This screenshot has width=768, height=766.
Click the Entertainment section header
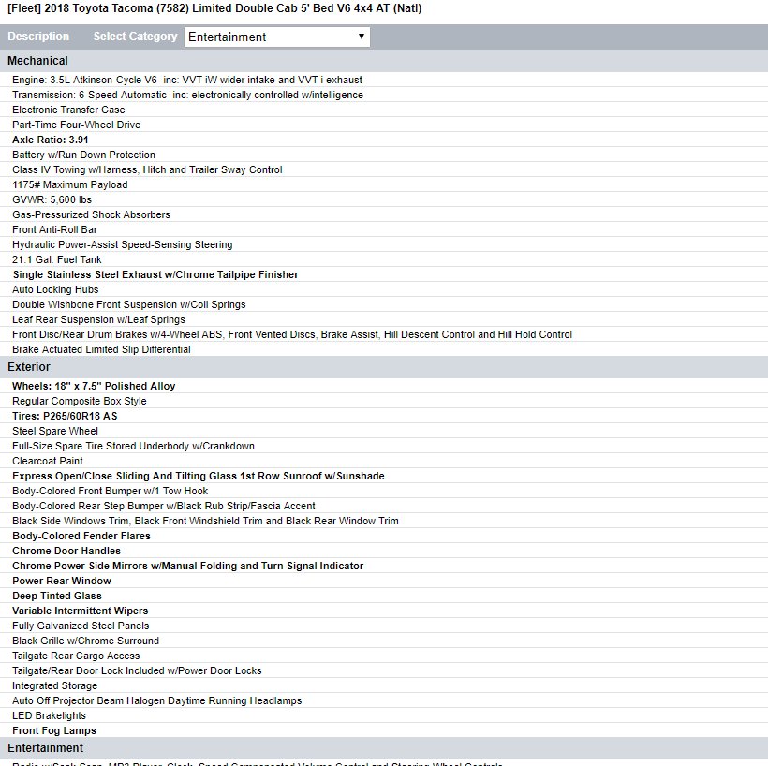pos(384,748)
